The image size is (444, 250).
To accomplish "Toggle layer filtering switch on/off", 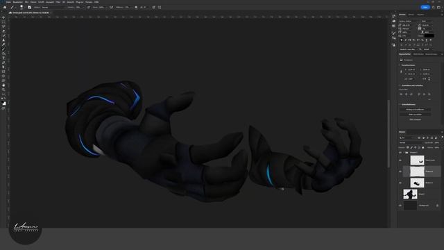I will [x=442, y=137].
